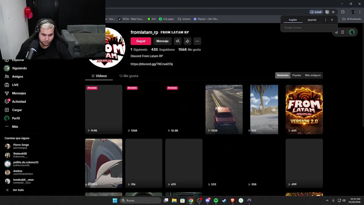Open the green profile avatar menu
Image resolution: width=364 pixels, height=205 pixels.
[352, 32]
